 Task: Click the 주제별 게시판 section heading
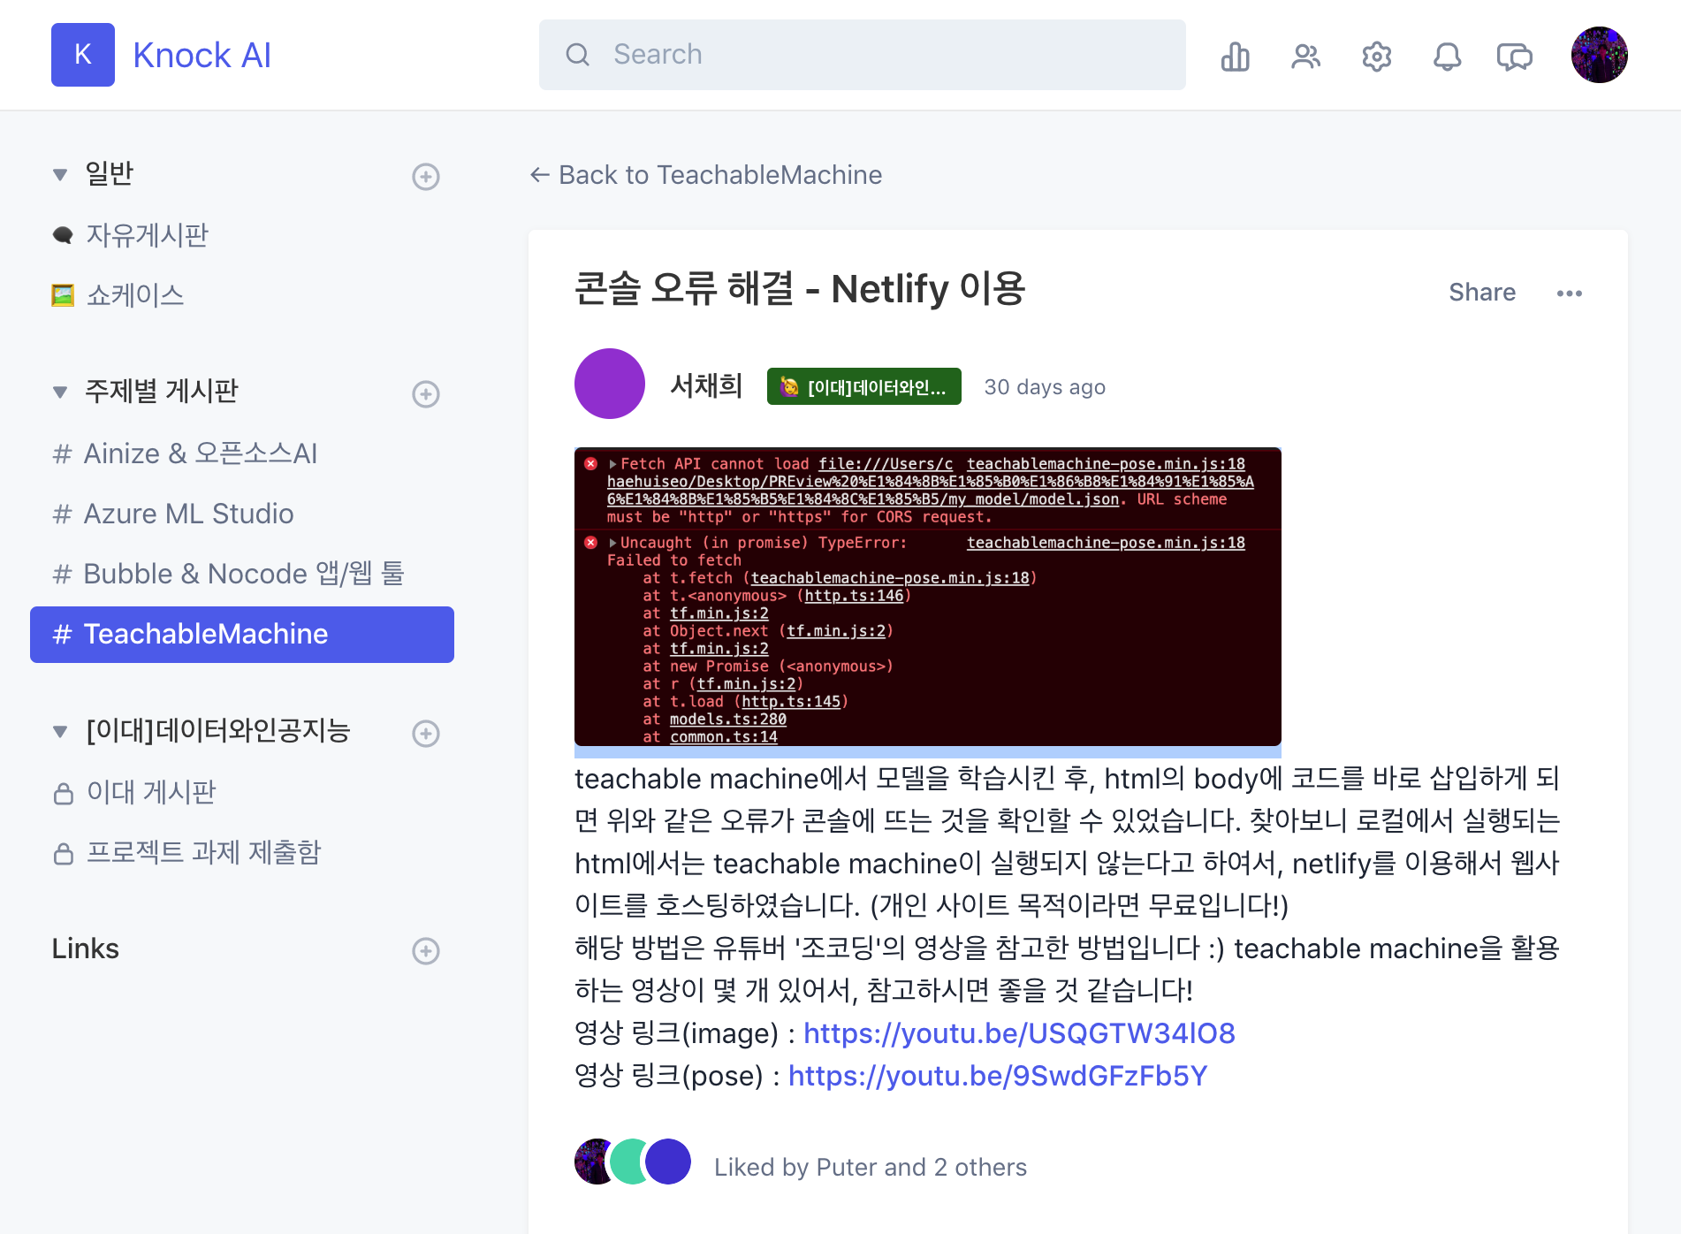pyautogui.click(x=162, y=392)
